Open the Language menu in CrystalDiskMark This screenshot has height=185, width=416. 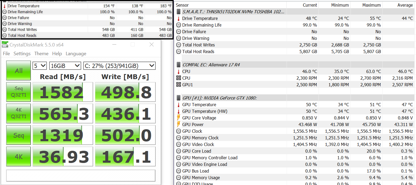point(76,54)
